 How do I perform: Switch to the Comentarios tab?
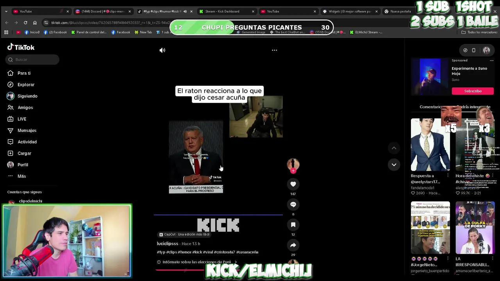click(430, 107)
